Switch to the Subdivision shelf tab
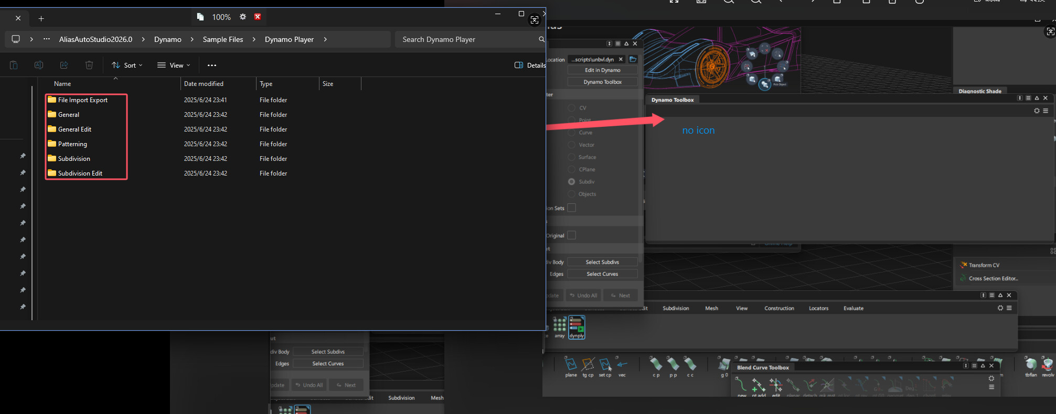 676,308
